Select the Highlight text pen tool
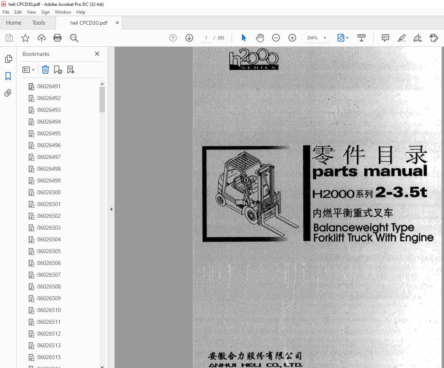This screenshot has height=368, width=444. tap(402, 38)
